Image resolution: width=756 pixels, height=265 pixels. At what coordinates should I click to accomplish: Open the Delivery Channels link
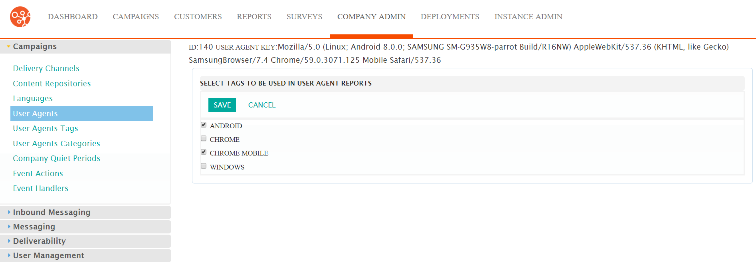click(46, 68)
